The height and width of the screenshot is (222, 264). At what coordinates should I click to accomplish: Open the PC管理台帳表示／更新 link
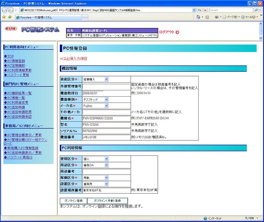23,135
